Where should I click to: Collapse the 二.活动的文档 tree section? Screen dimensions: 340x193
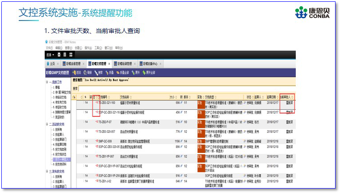point(47,124)
